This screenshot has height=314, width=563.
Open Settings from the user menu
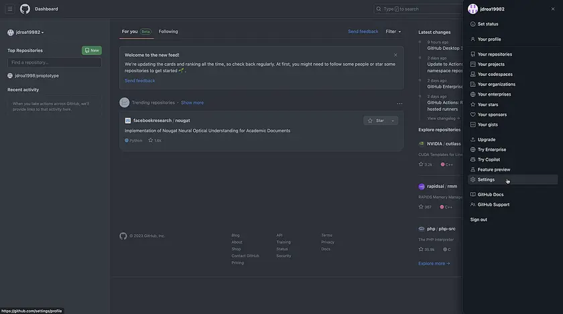(512, 179)
